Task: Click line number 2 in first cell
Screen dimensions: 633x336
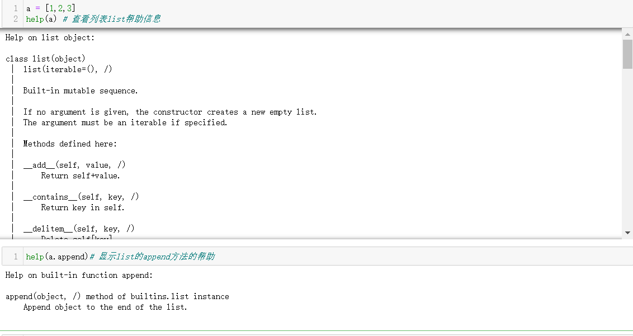Action: [15, 18]
